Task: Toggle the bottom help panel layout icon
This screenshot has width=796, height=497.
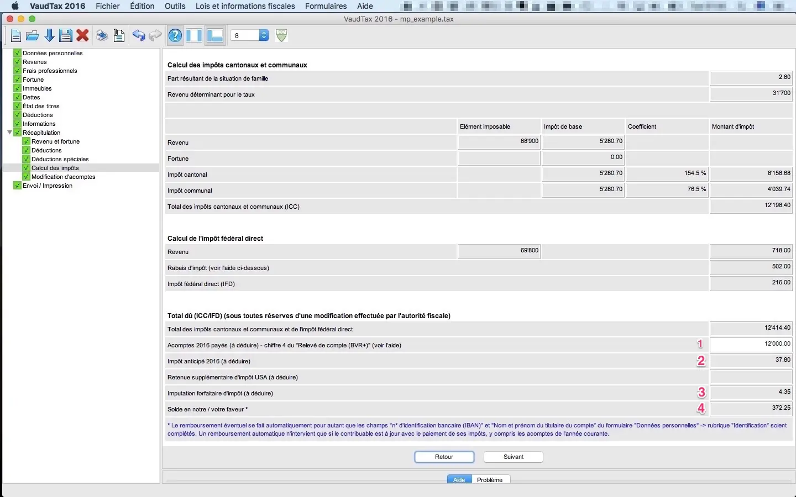Action: point(214,36)
